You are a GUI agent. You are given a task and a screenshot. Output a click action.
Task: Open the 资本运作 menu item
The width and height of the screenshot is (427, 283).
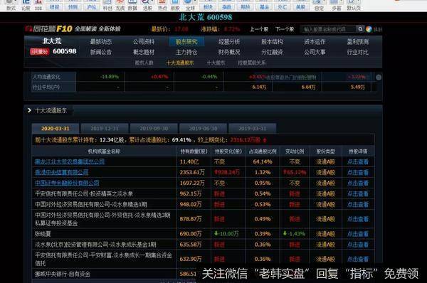coord(315,42)
